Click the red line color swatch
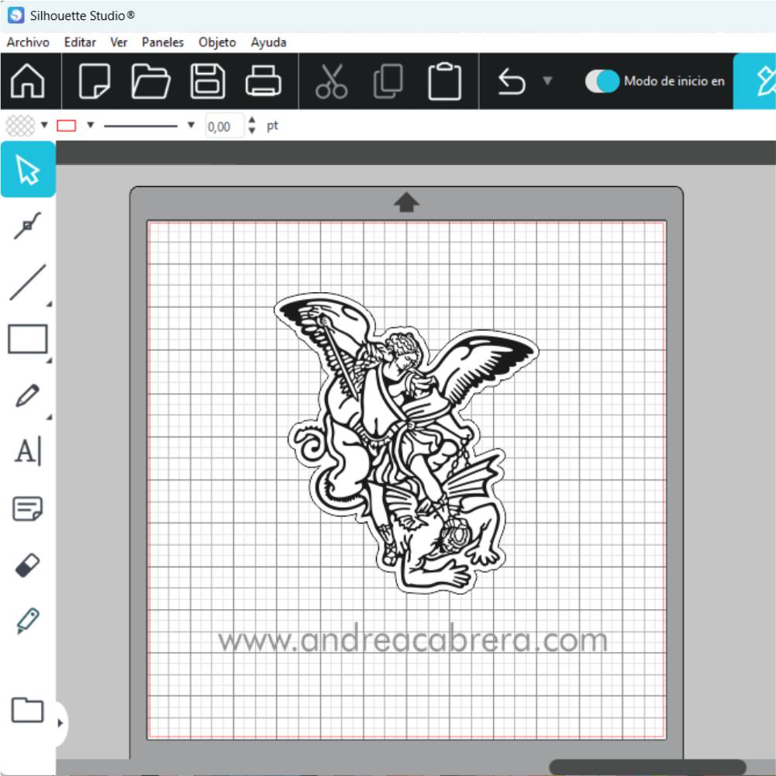The width and height of the screenshot is (776, 776). pyautogui.click(x=67, y=126)
